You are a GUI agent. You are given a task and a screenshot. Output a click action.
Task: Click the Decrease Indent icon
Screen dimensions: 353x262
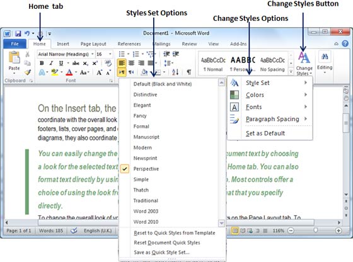[x=166, y=54]
